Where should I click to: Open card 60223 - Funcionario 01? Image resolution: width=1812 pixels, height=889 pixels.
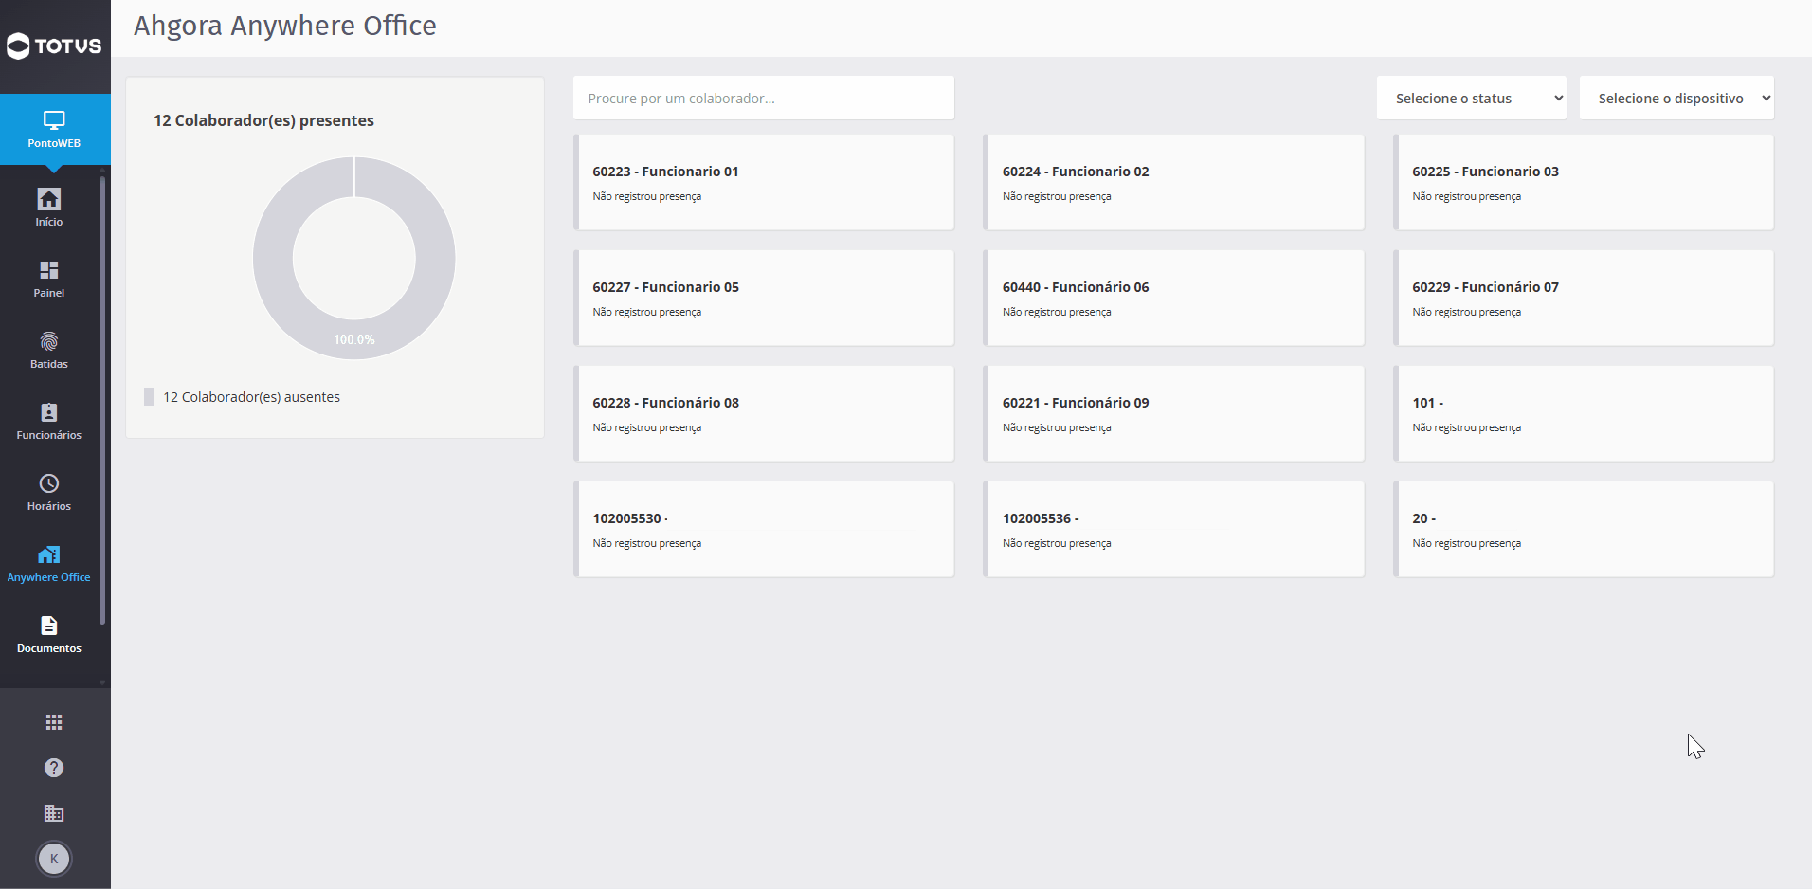[764, 182]
